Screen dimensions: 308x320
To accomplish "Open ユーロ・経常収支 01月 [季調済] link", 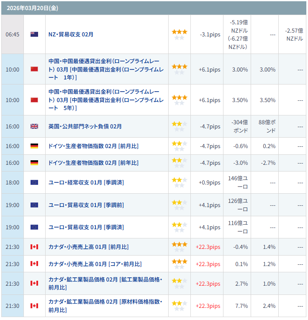I will coord(86,182).
